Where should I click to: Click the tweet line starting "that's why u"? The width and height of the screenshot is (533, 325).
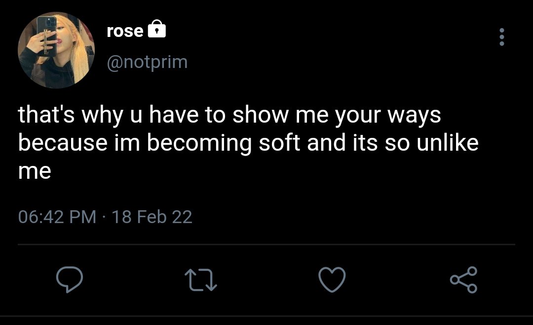coord(229,115)
